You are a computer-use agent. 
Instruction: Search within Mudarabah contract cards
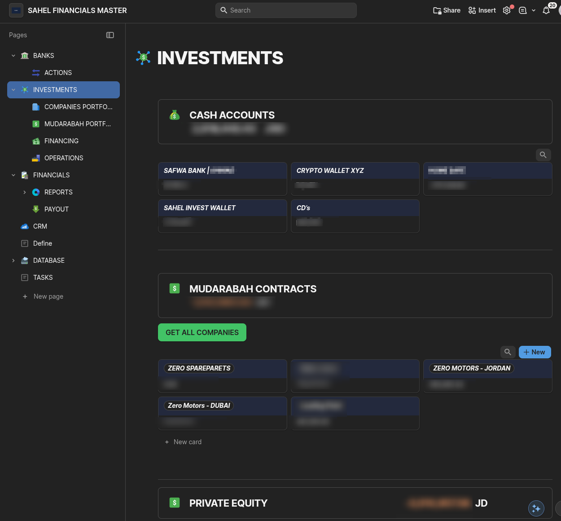click(x=508, y=352)
